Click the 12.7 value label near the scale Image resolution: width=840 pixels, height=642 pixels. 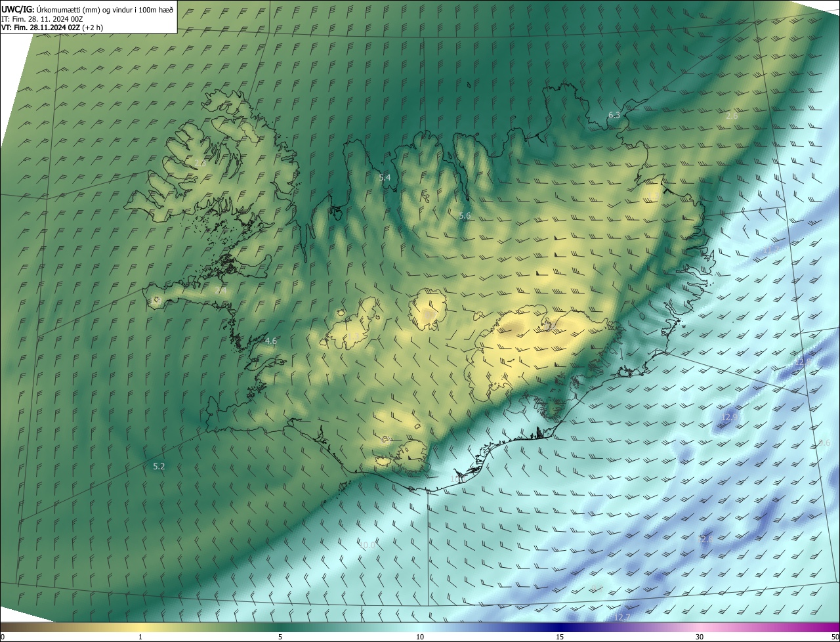(x=622, y=617)
